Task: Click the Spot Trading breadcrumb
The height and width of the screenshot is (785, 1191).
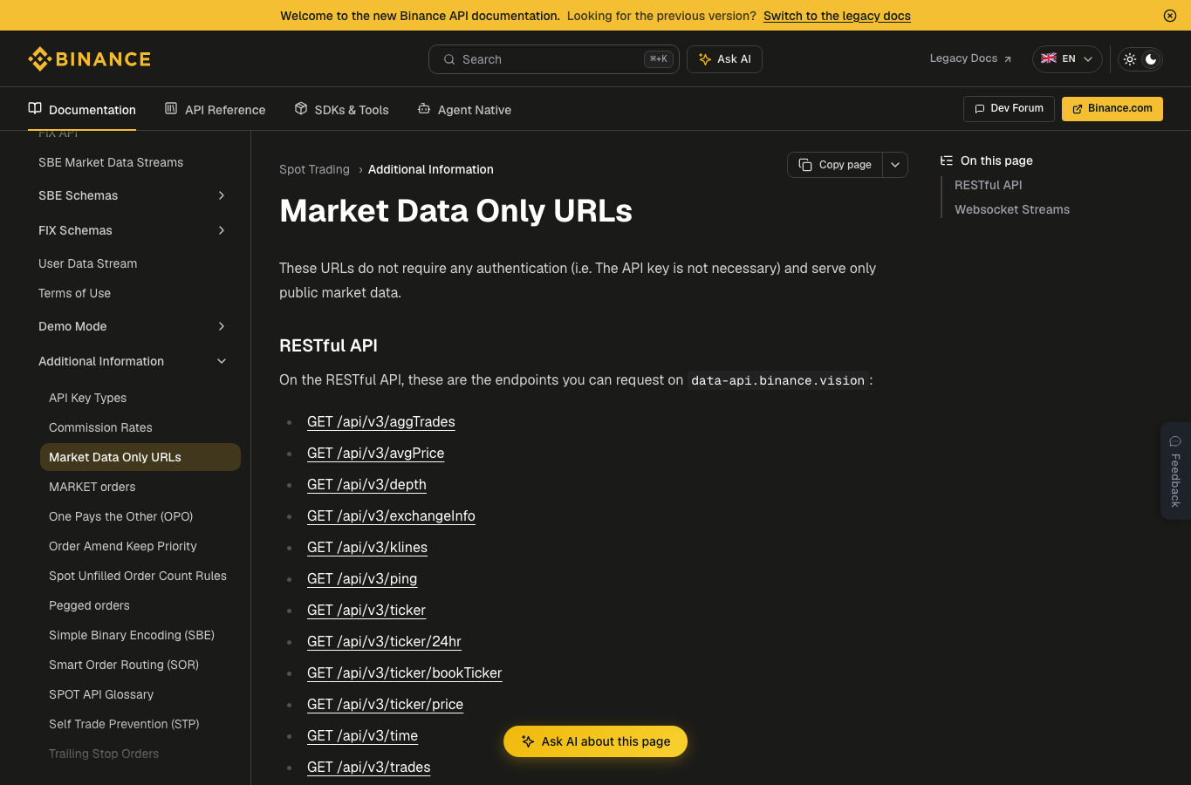Action: click(x=314, y=169)
